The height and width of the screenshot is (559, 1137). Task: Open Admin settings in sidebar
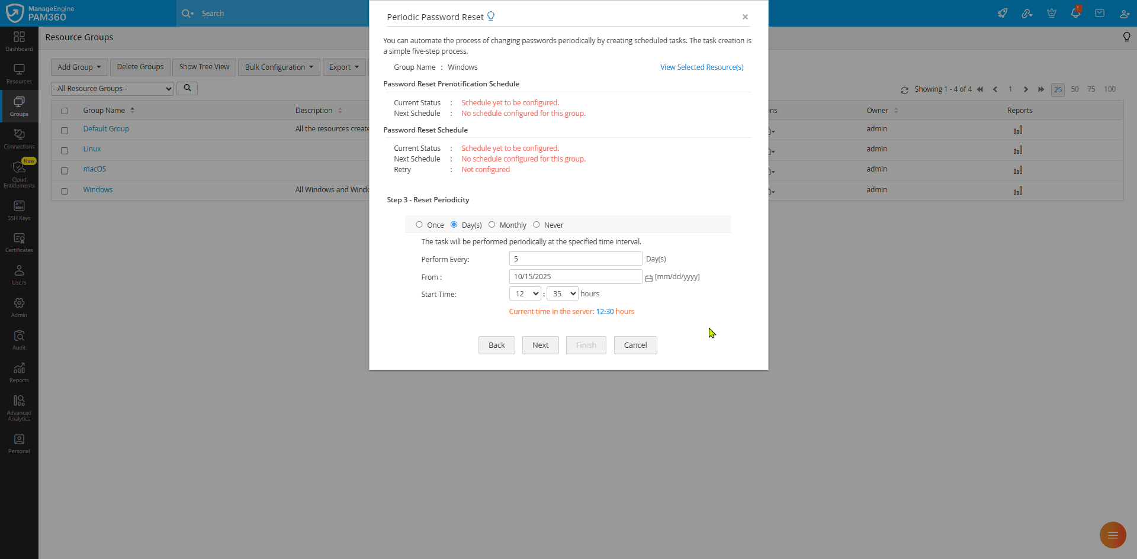coord(19,307)
